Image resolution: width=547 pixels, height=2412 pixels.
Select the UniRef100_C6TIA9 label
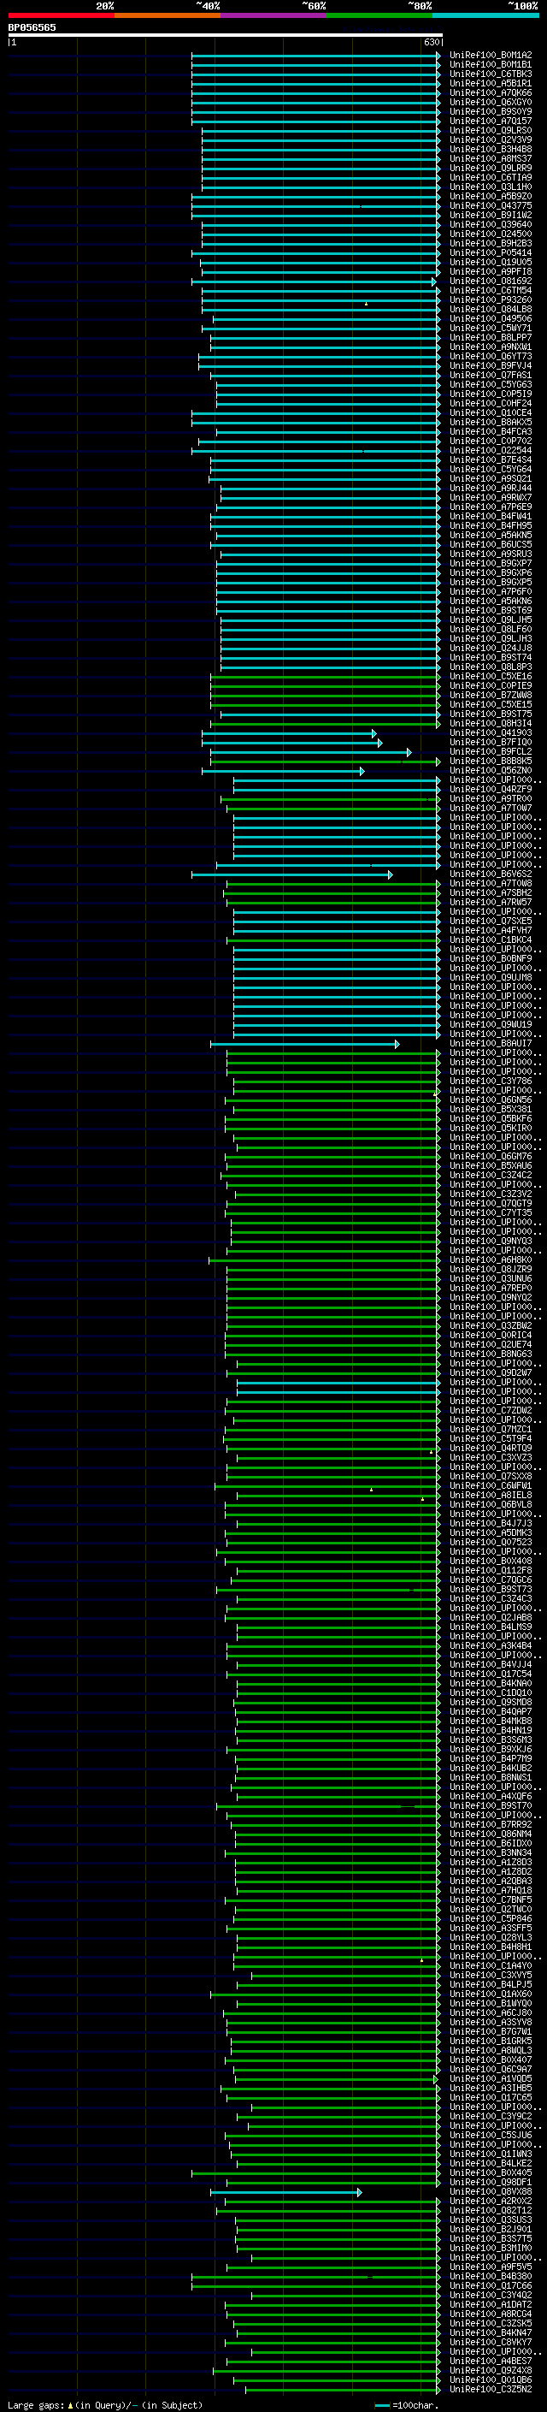[491, 178]
